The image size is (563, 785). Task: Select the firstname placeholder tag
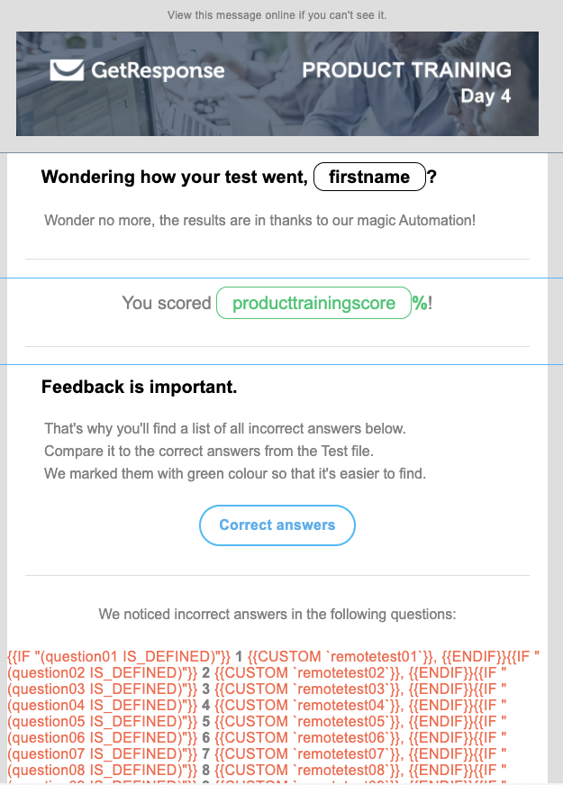coord(369,177)
